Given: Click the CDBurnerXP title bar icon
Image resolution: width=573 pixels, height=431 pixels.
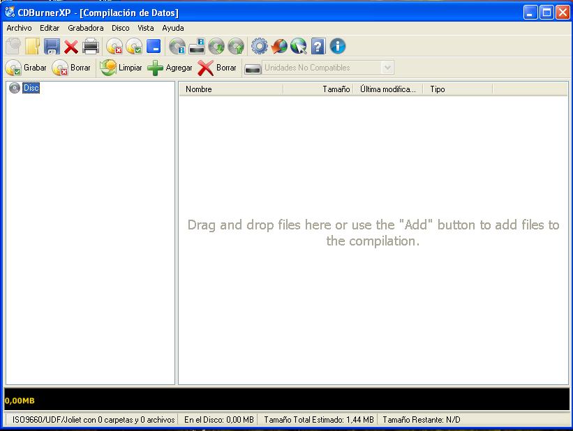Looking at the screenshot, I should pos(10,12).
